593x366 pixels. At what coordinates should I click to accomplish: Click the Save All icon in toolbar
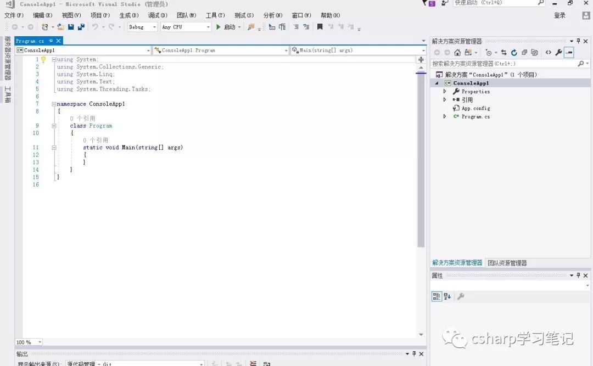[x=81, y=27]
